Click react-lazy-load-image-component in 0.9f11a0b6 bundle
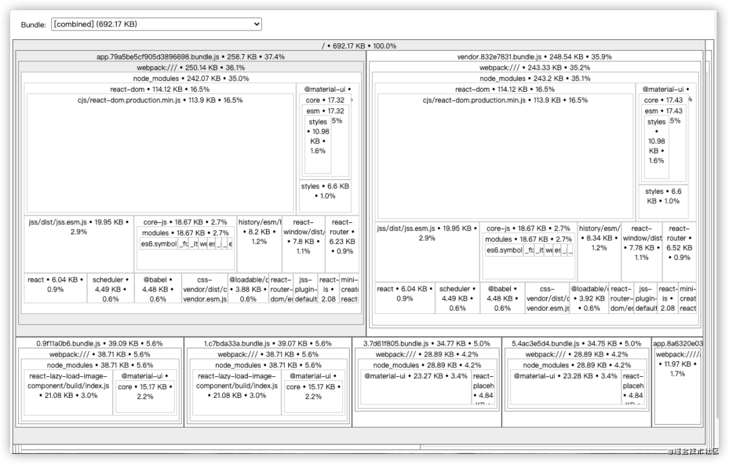 68,391
